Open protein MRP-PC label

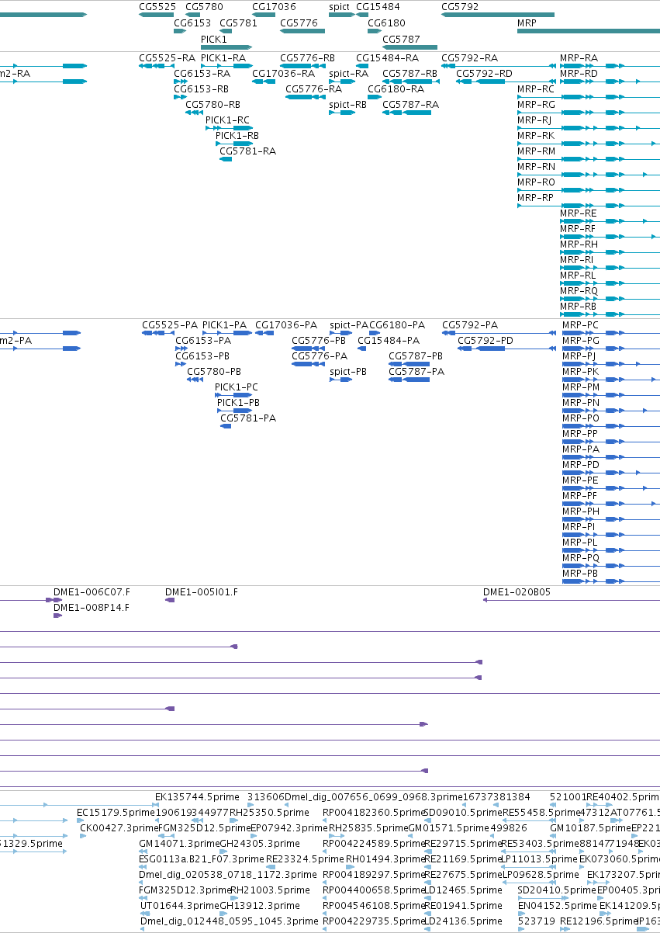click(580, 324)
